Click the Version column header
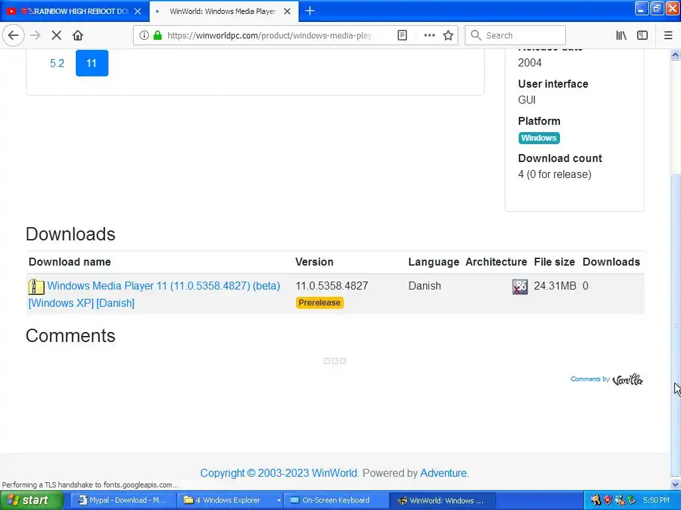 pos(314,262)
